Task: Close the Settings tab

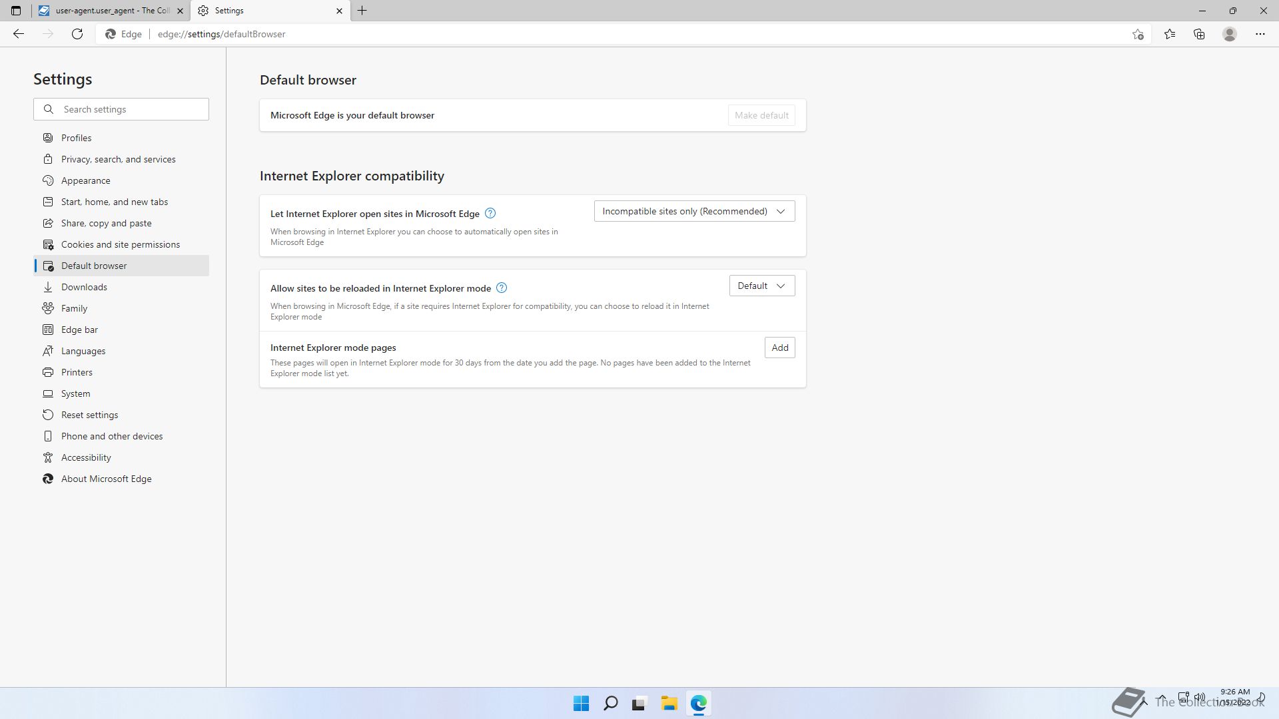Action: click(x=339, y=11)
